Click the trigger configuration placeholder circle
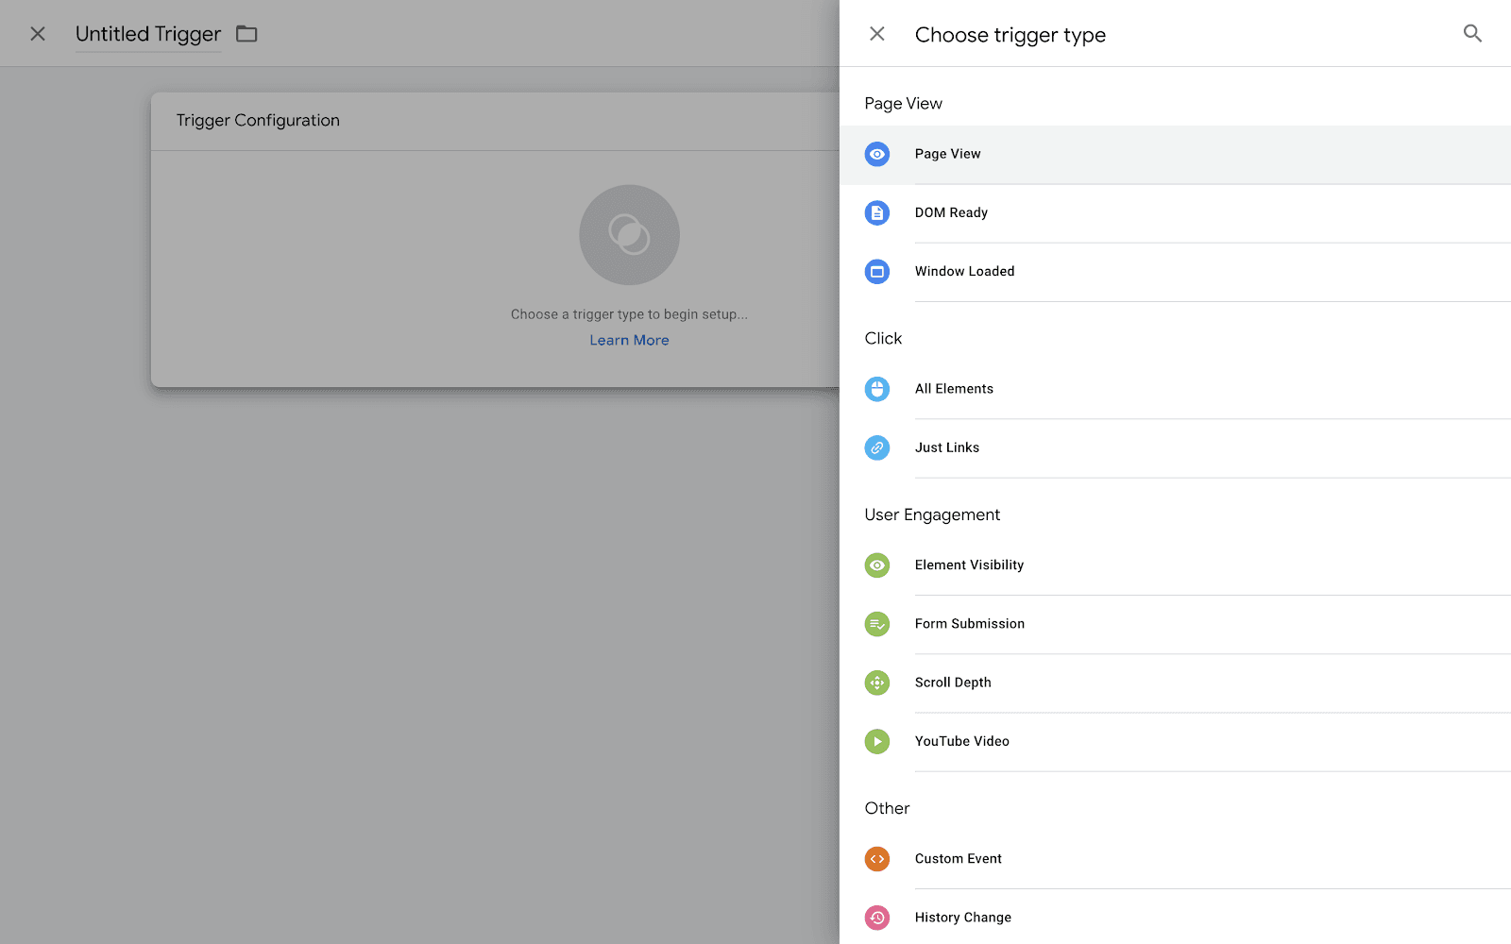Viewport: 1511px width, 944px height. [629, 235]
